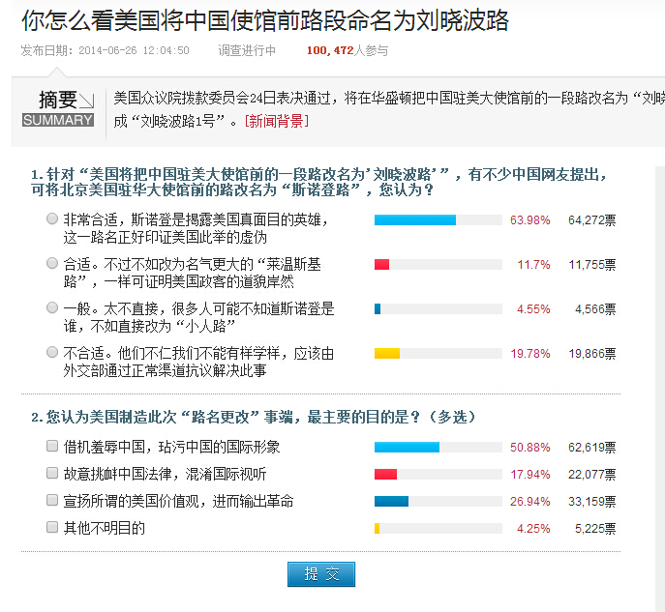The width and height of the screenshot is (665, 612).
Task: Enable the '宣扬所谓的美国价值观' checkbox
Action: [52, 501]
